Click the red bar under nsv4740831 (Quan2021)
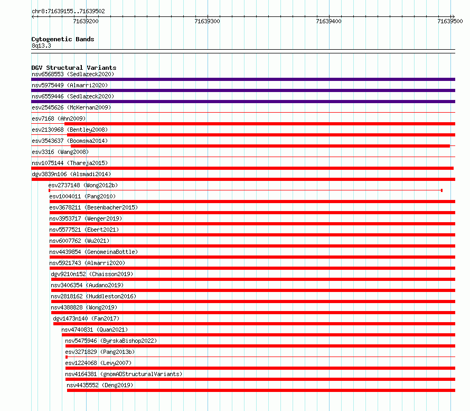 [x=258, y=335]
